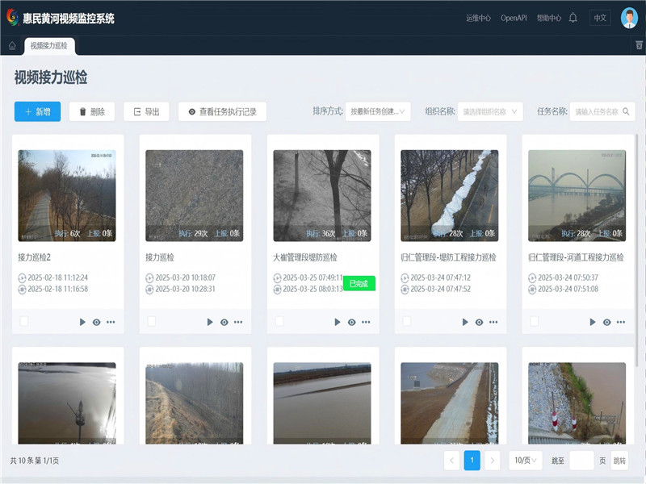Click the system logo icon
This screenshot has width=646, height=484.
point(13,18)
